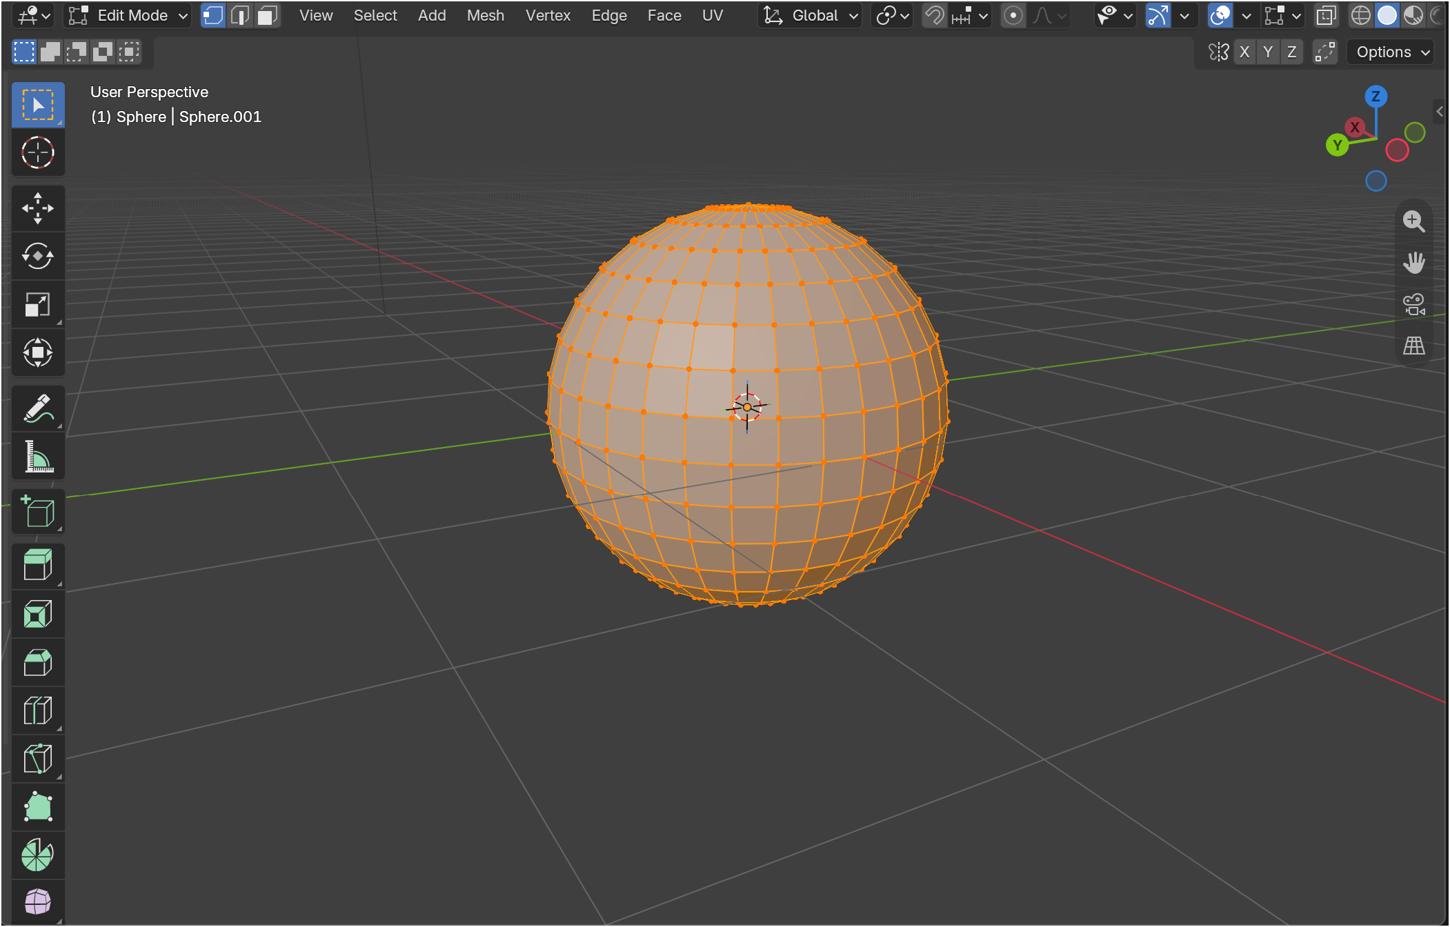Screen dimensions: 1450x927
Task: Open the Edit Mode dropdown
Action: pos(128,15)
